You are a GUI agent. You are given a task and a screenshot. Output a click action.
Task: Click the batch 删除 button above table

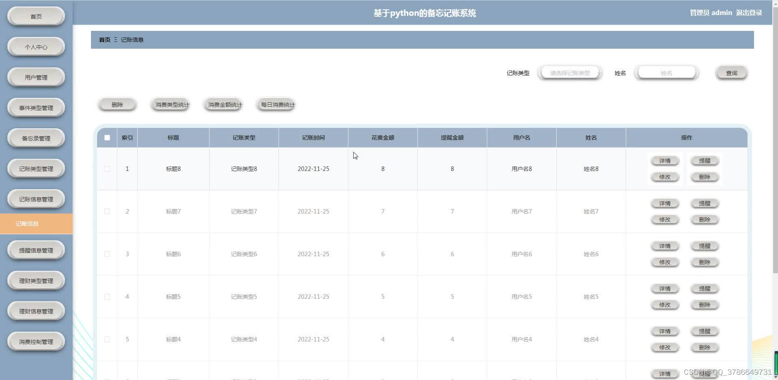click(117, 105)
